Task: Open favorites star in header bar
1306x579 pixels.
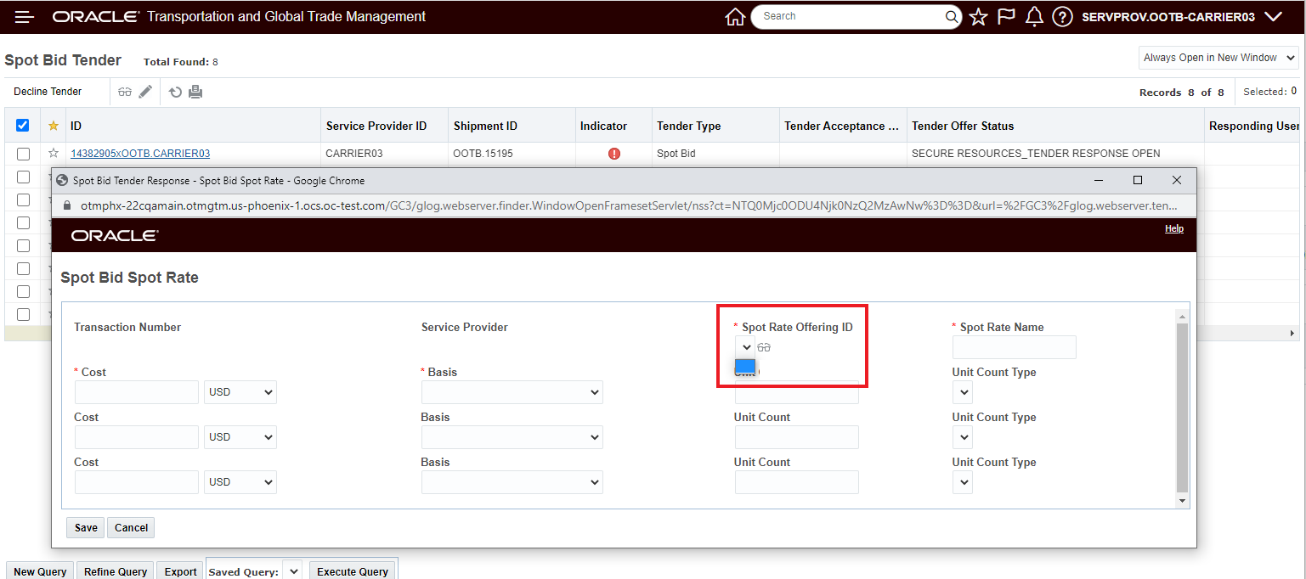Action: (x=978, y=16)
